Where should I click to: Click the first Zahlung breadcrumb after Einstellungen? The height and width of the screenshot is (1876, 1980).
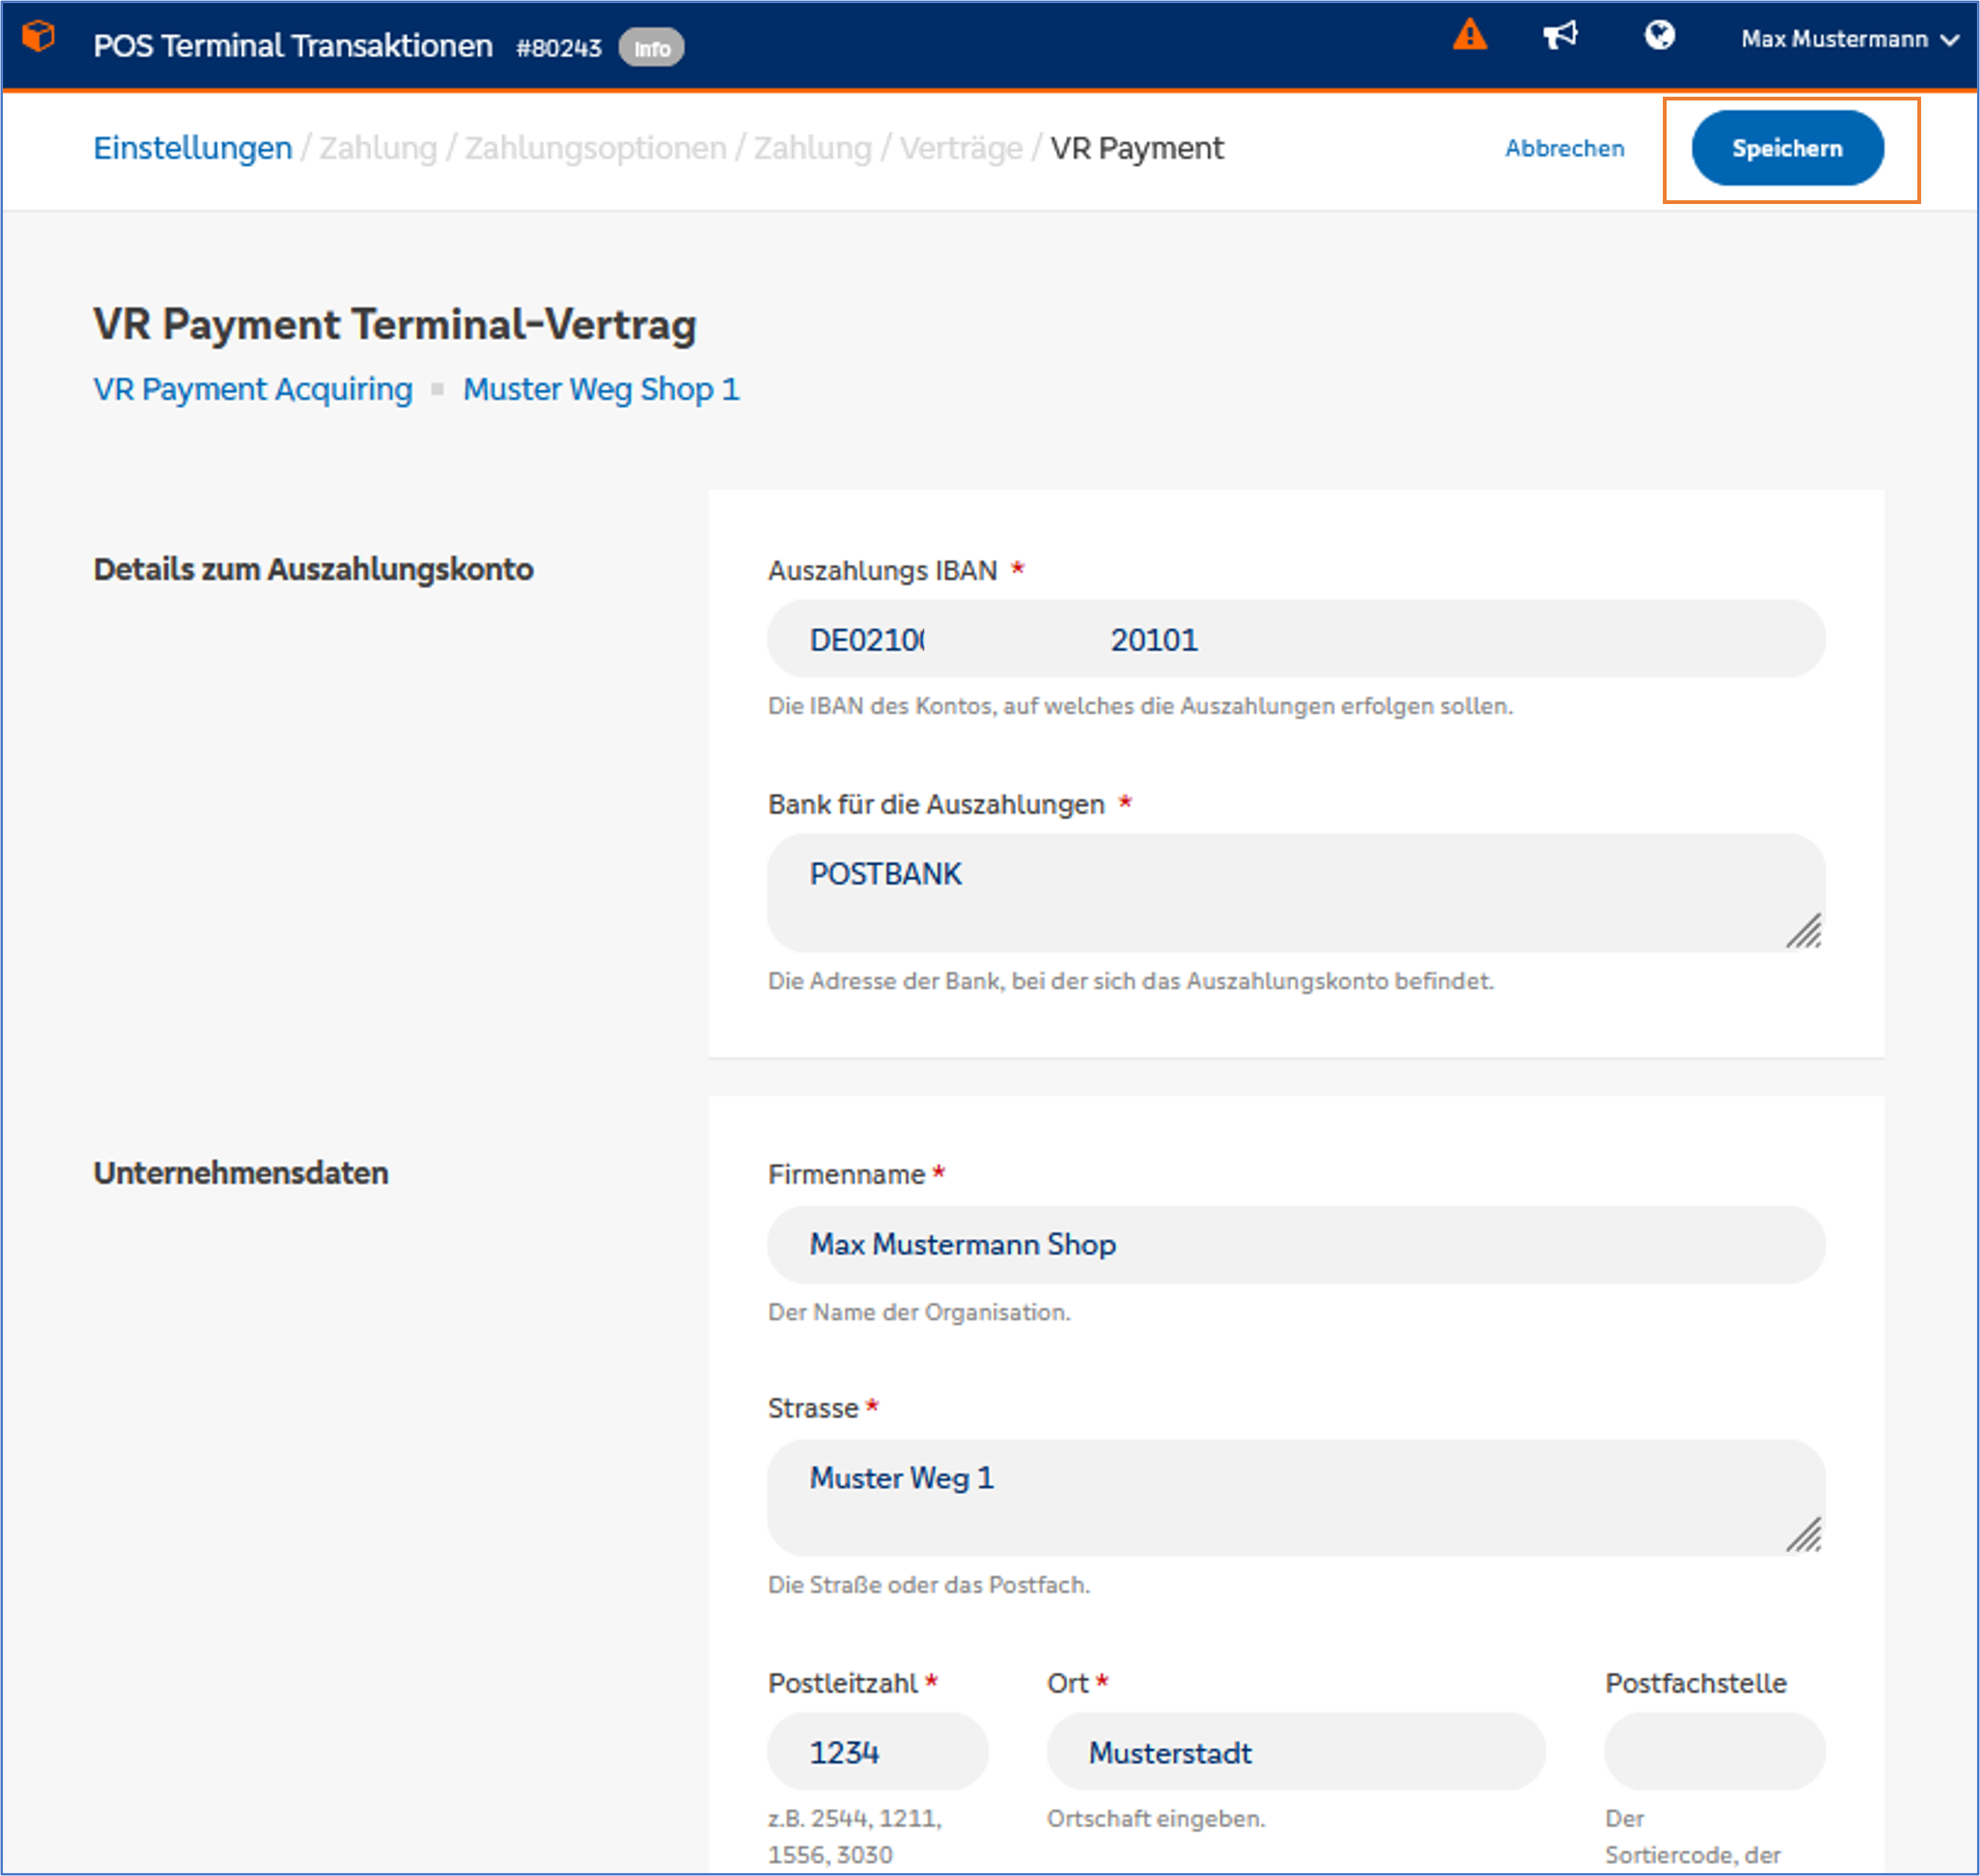click(378, 148)
